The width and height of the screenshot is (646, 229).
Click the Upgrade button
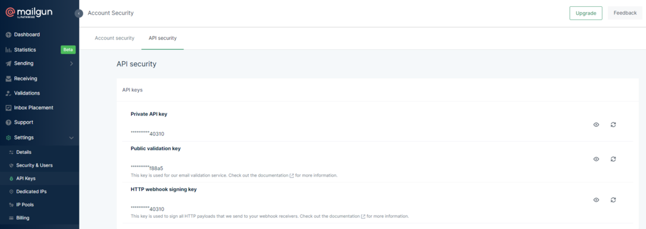point(586,13)
